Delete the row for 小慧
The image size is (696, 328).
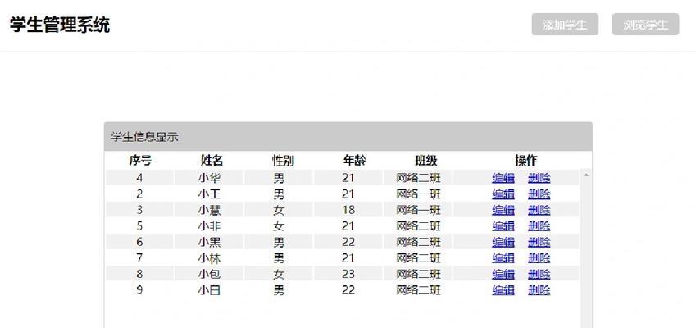pyautogui.click(x=539, y=210)
